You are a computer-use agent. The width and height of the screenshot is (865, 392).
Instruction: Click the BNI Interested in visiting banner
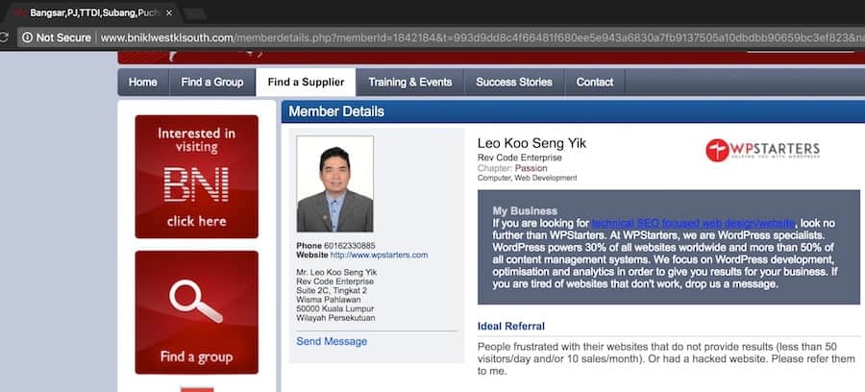(x=196, y=176)
